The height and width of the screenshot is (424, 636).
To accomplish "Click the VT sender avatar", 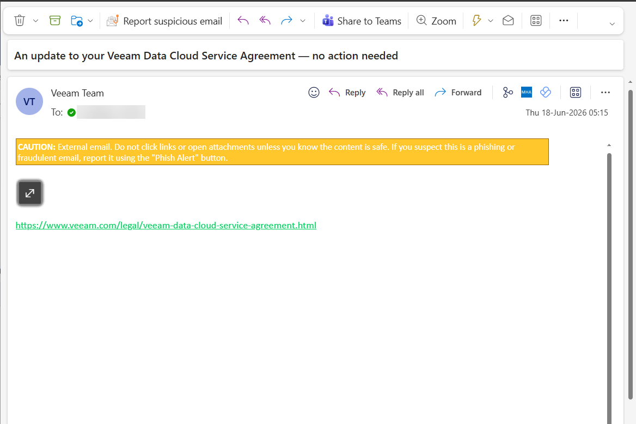I will pyautogui.click(x=29, y=101).
